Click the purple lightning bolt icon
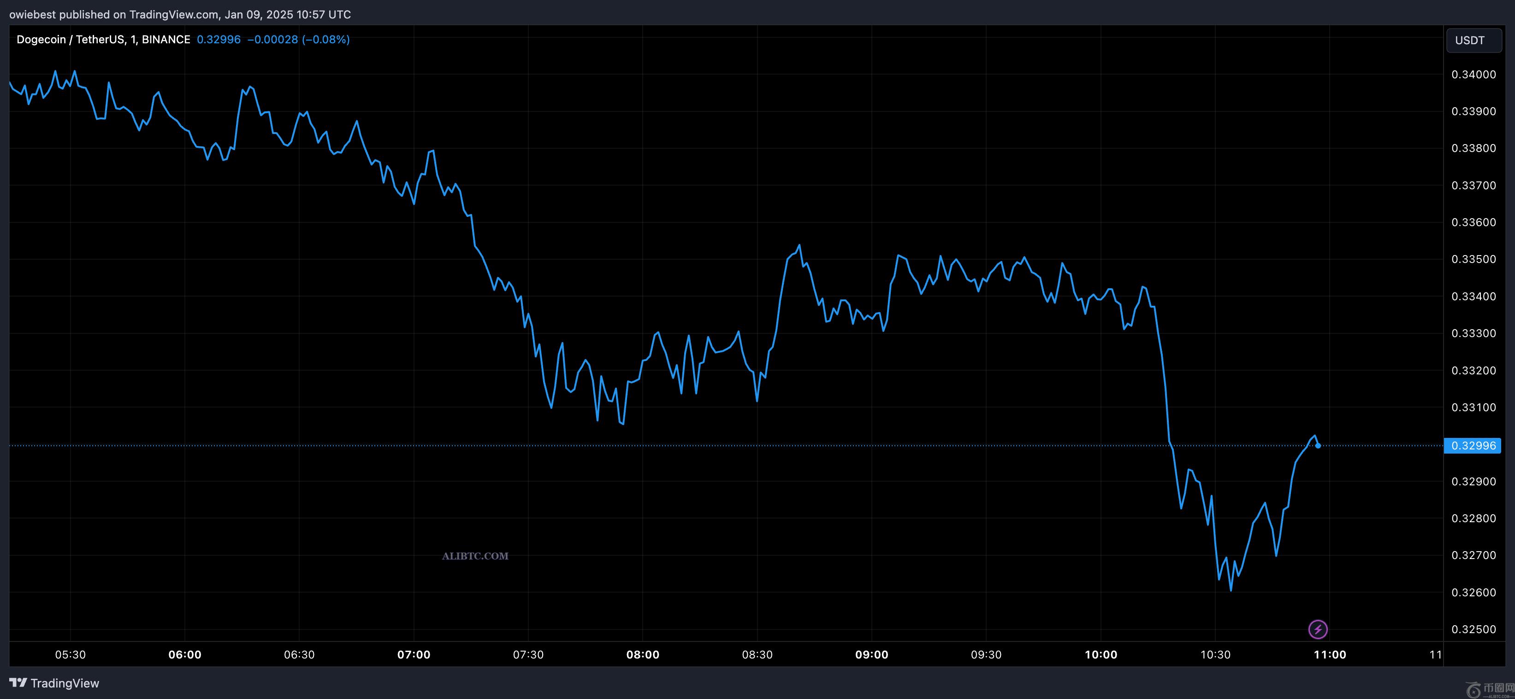1515x699 pixels. pos(1317,629)
